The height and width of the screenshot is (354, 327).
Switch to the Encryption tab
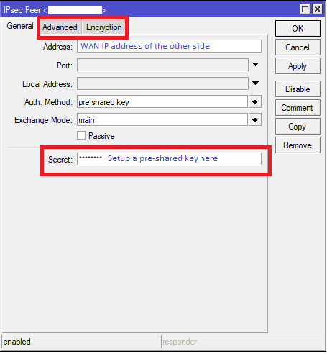point(104,27)
